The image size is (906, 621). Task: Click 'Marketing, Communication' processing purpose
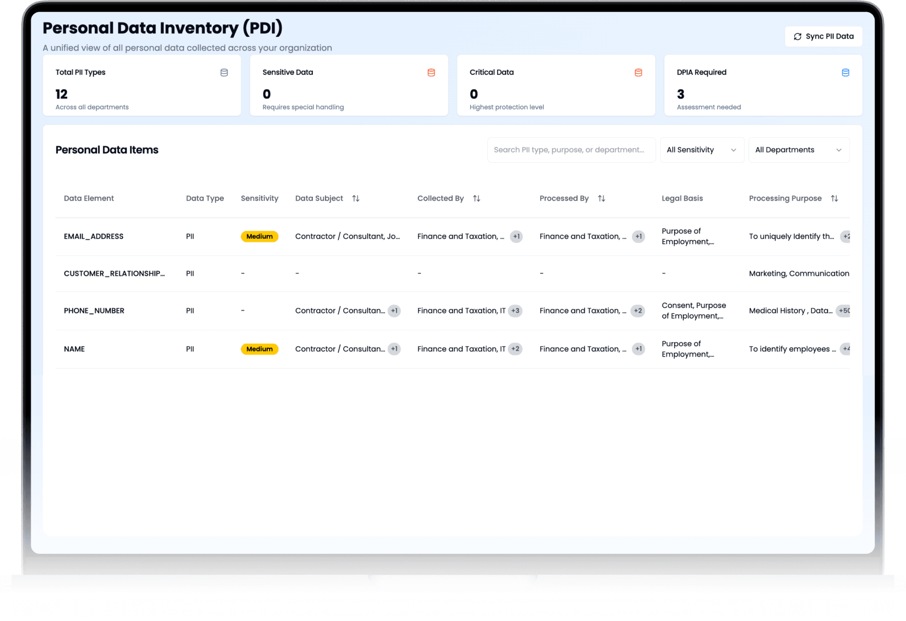799,273
